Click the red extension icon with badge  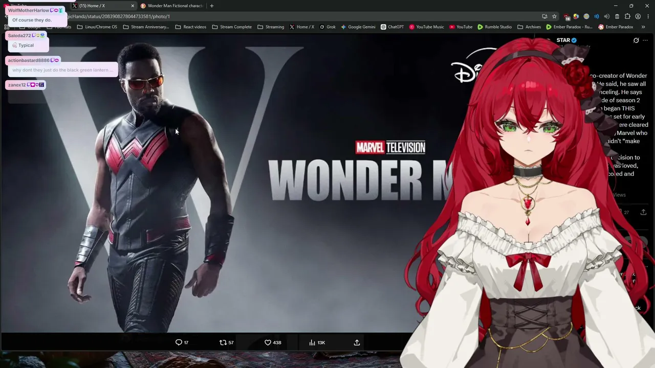click(567, 17)
